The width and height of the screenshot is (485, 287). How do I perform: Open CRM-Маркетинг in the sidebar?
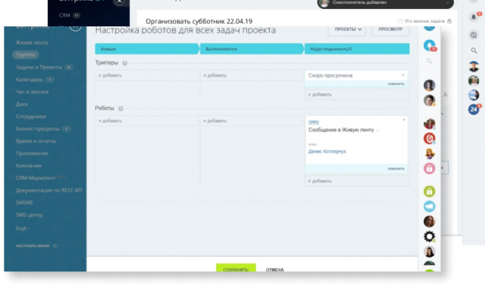[x=36, y=178]
